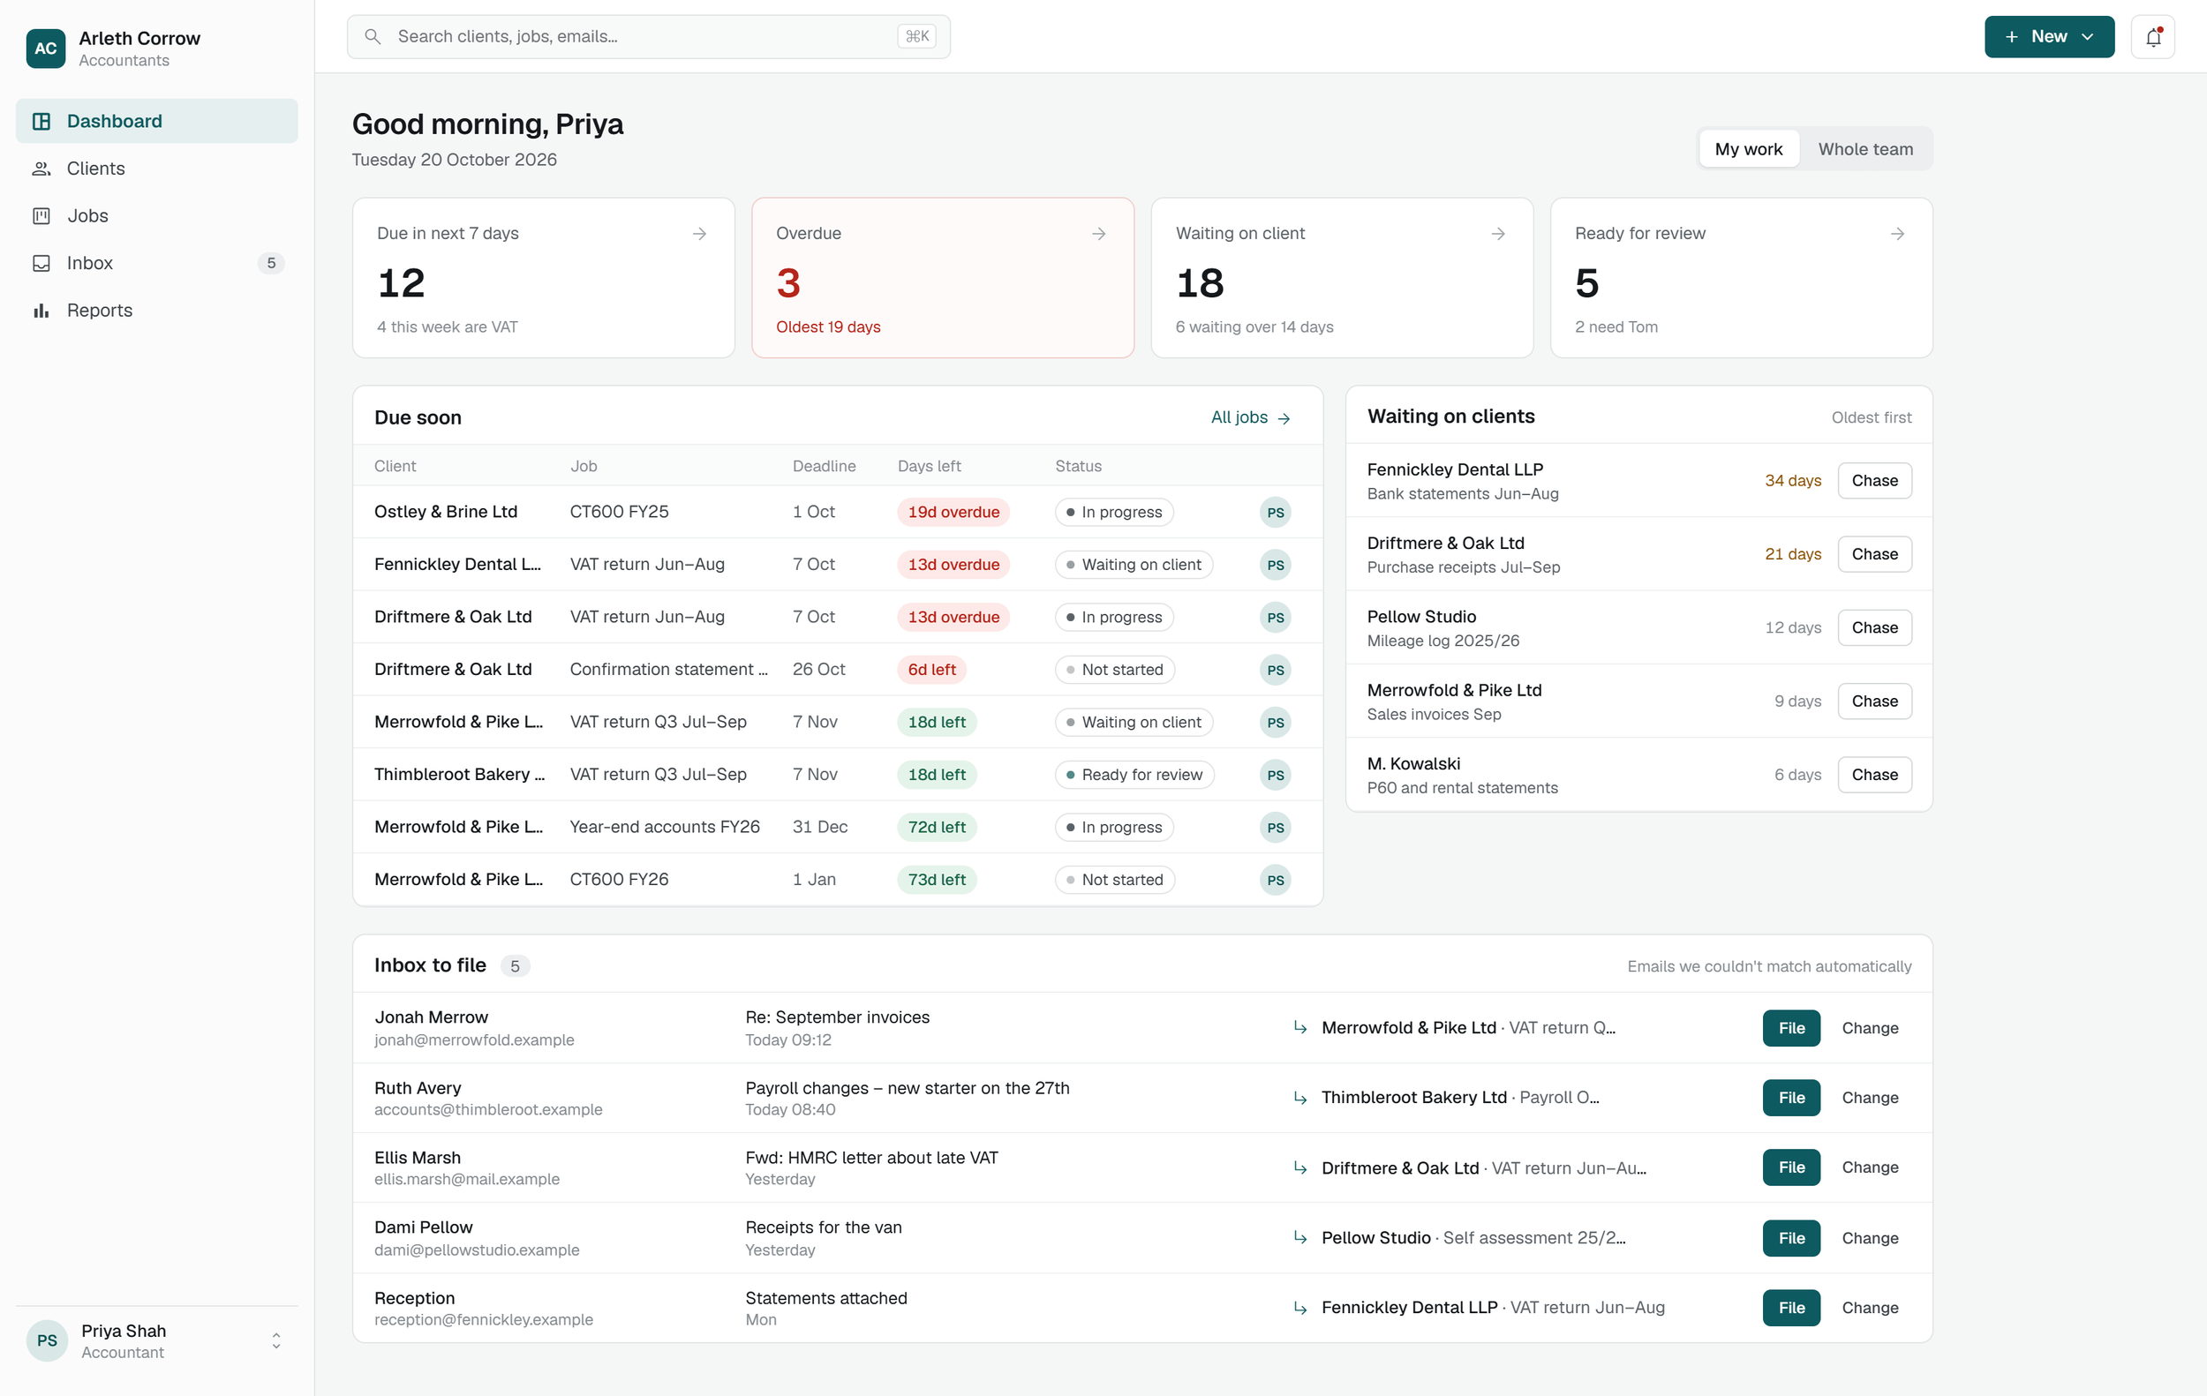Open the All jobs link
Screen dimensions: 2207x1396
(x=1250, y=417)
